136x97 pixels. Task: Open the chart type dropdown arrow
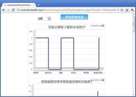49,19
